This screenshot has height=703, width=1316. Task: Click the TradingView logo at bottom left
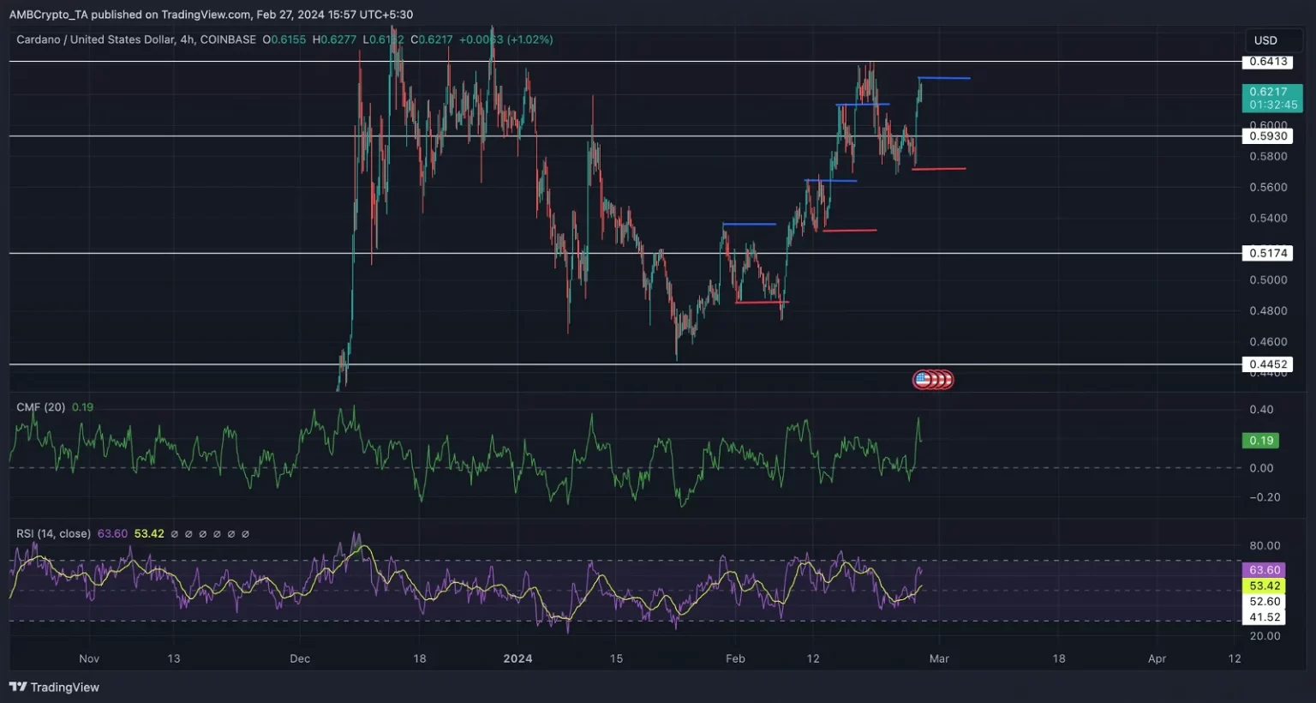(54, 687)
